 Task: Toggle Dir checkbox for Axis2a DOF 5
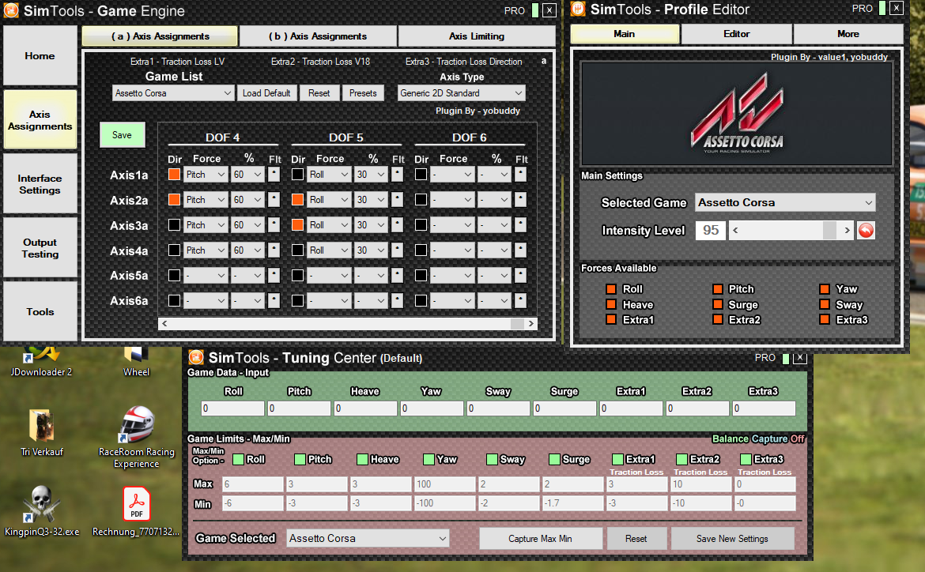pos(297,200)
